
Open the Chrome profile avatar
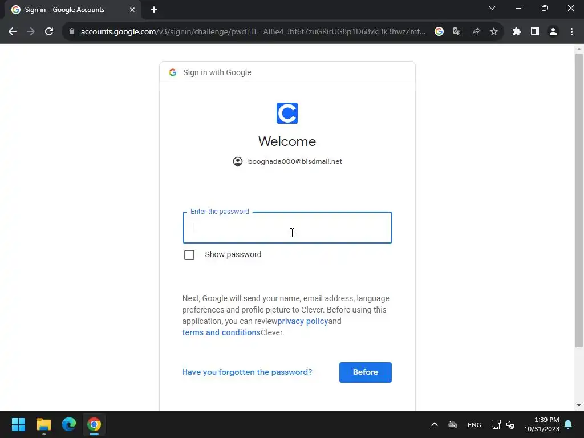(553, 32)
